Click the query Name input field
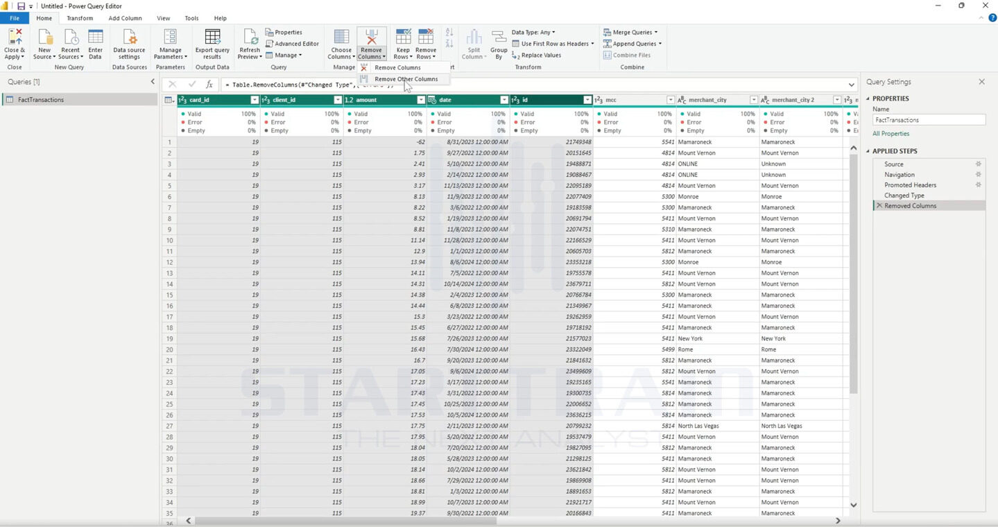Image resolution: width=998 pixels, height=527 pixels. pos(929,120)
